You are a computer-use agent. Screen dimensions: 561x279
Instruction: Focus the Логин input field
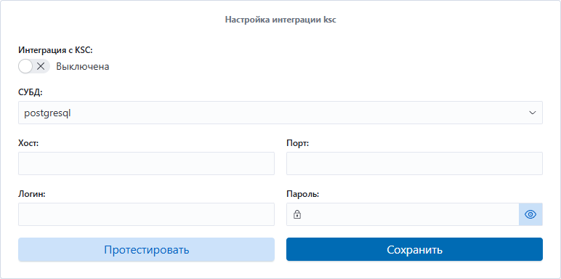146,214
